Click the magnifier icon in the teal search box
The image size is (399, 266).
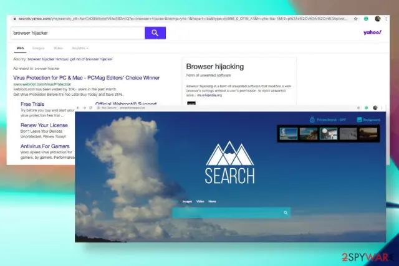pos(286,213)
